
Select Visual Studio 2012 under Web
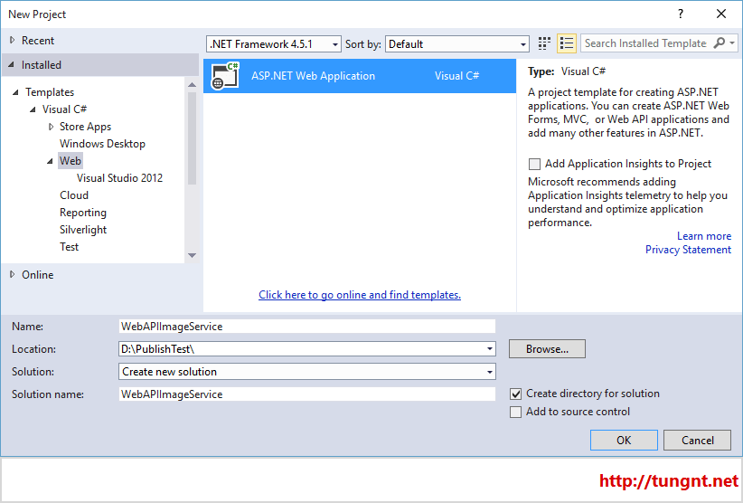pyautogui.click(x=119, y=178)
